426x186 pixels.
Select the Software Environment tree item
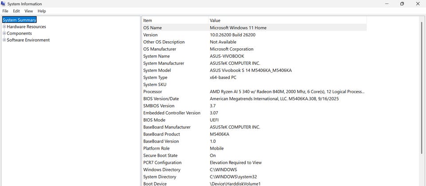(28, 40)
